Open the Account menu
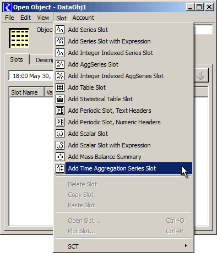217x253 pixels. coord(83,18)
